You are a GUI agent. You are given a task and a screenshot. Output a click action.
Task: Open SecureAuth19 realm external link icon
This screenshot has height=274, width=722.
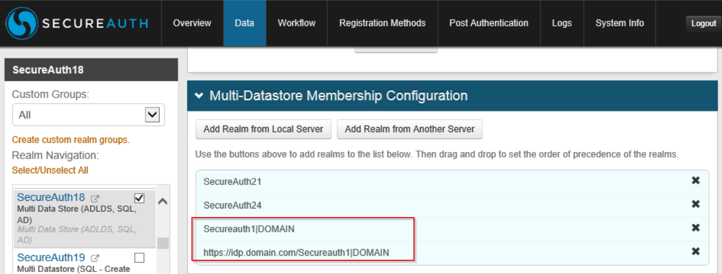[95, 258]
